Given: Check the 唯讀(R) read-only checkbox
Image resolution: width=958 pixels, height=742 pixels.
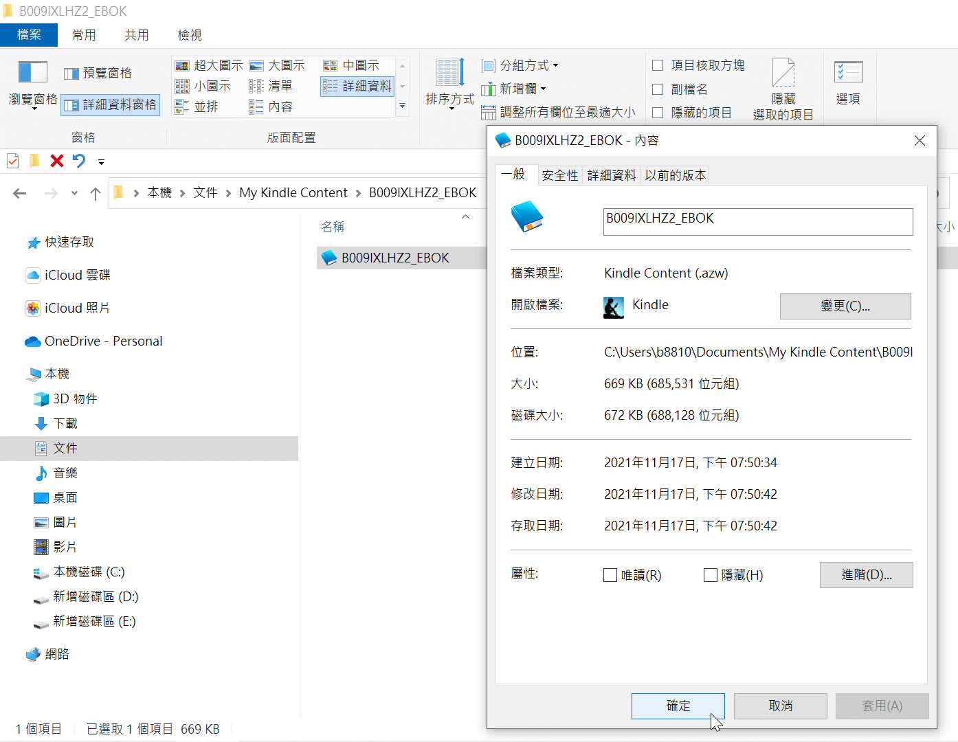Looking at the screenshot, I should (x=610, y=575).
